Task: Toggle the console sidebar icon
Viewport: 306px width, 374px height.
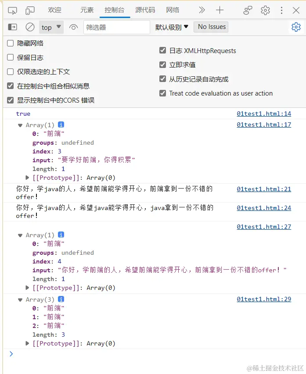Action: (x=13, y=27)
